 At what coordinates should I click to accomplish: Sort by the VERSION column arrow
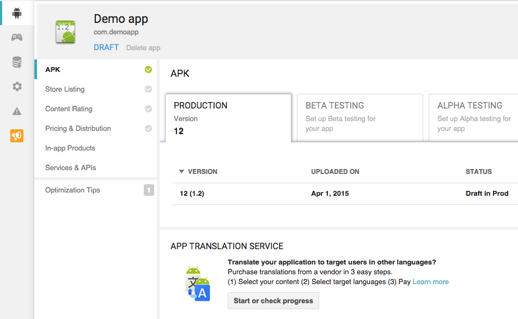click(x=181, y=172)
